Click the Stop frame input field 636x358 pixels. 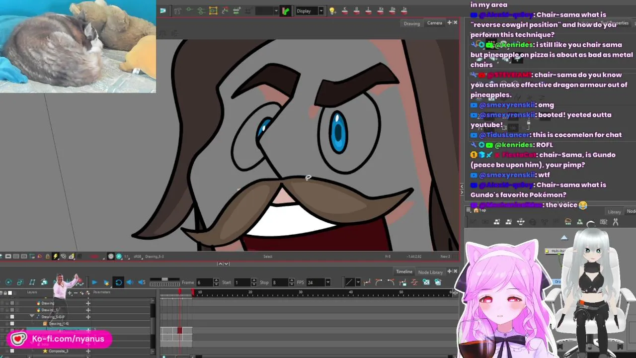(x=280, y=282)
